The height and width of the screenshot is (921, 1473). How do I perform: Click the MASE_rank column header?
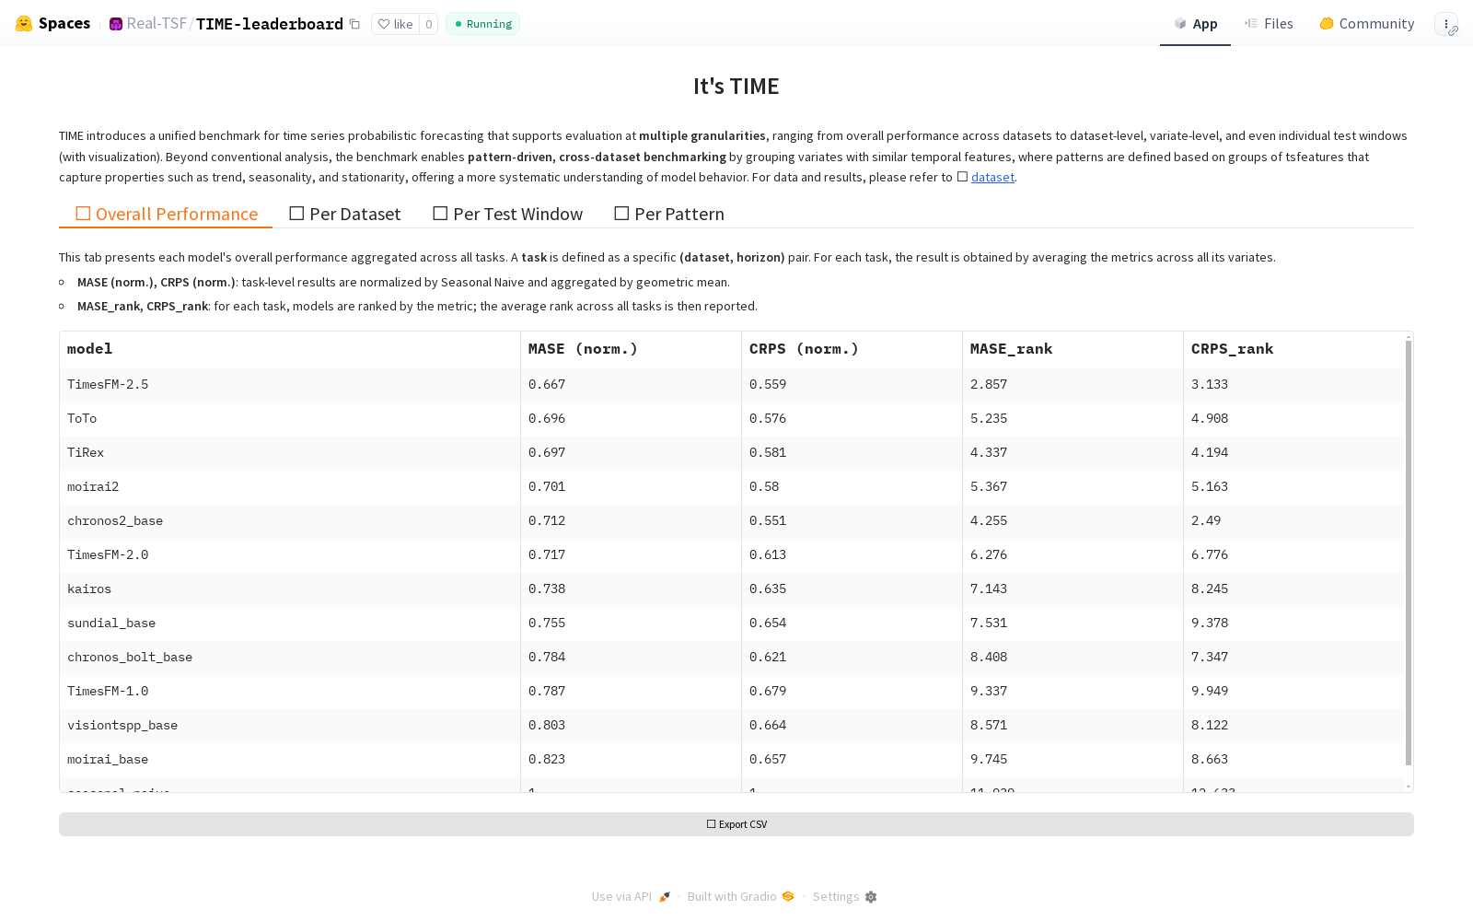[1073, 349]
